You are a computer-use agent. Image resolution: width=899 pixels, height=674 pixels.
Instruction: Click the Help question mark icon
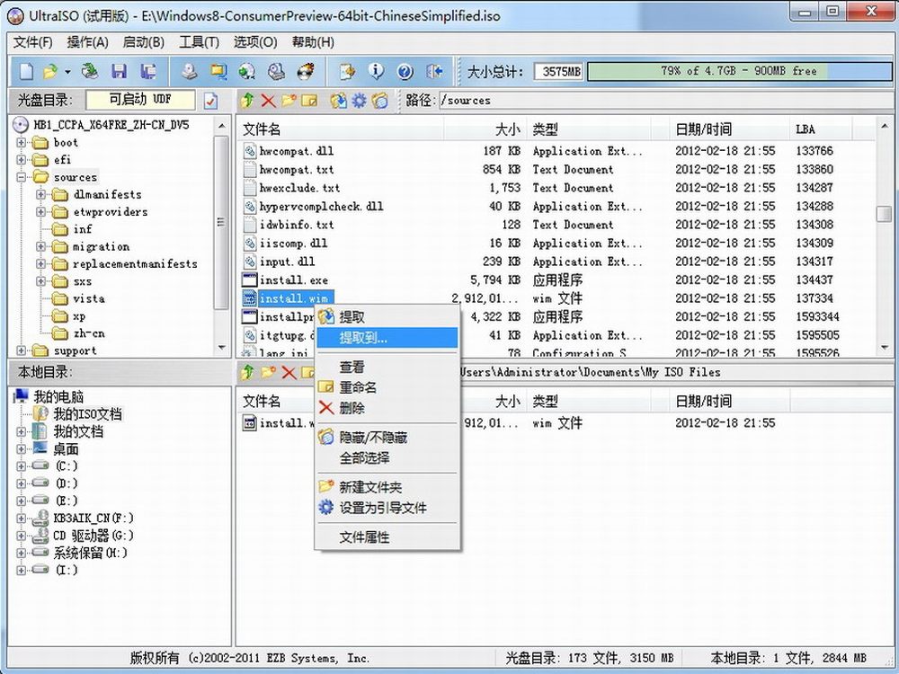(405, 71)
